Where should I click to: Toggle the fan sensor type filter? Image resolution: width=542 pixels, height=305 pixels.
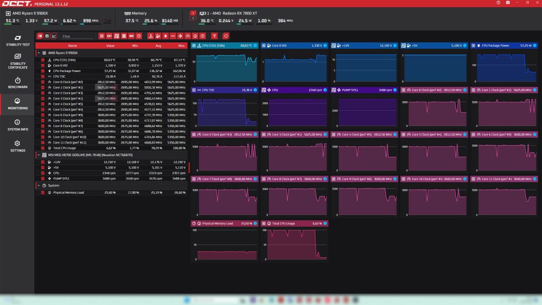coord(180,36)
